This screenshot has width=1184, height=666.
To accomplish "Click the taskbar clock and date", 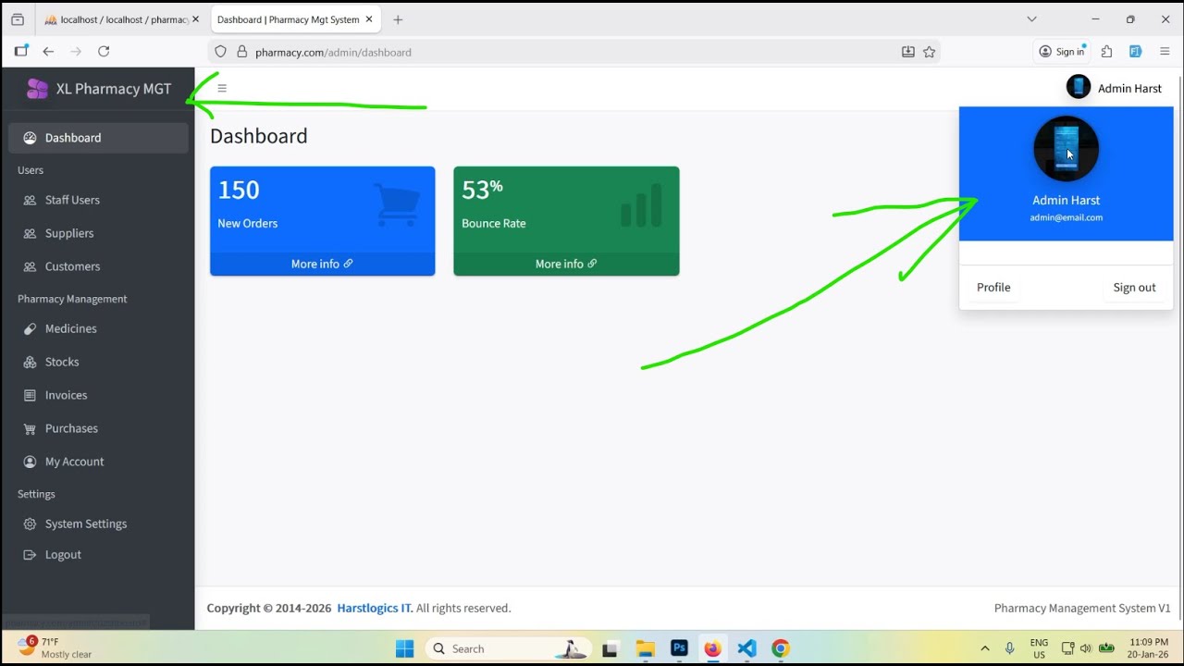I will [1148, 647].
